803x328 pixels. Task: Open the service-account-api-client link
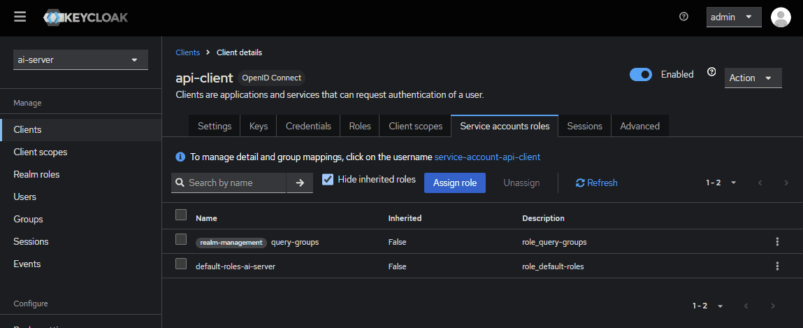pyautogui.click(x=487, y=157)
